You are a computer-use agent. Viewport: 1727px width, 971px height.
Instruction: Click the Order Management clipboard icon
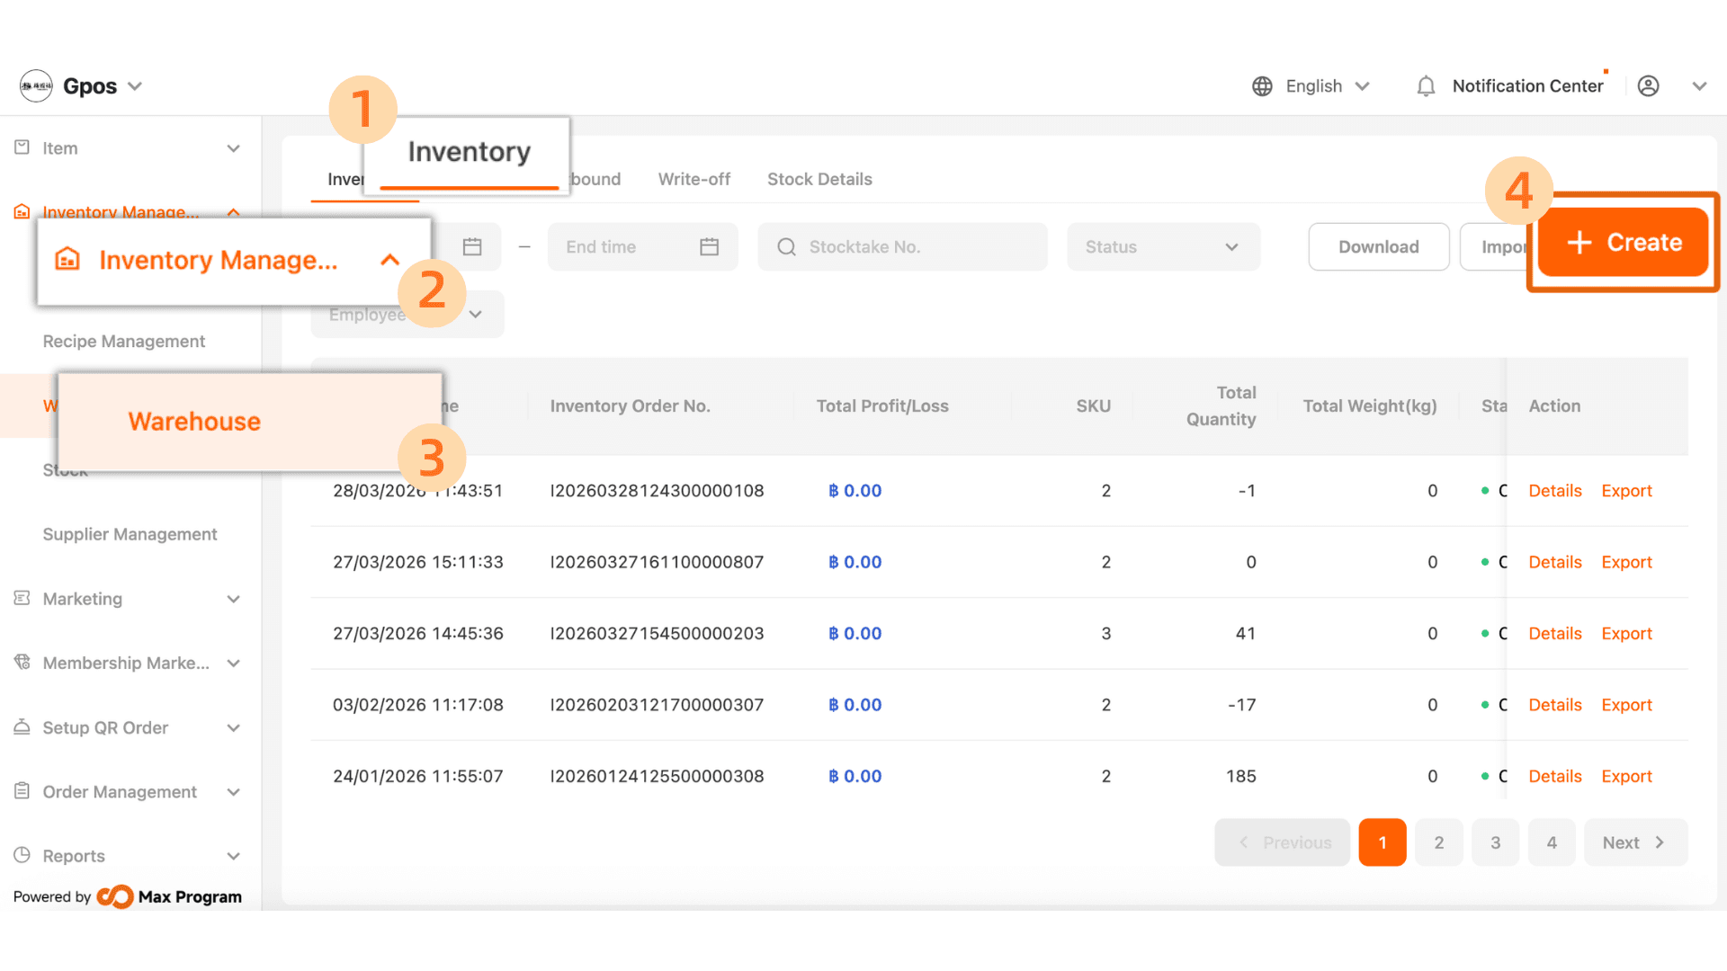point(22,791)
